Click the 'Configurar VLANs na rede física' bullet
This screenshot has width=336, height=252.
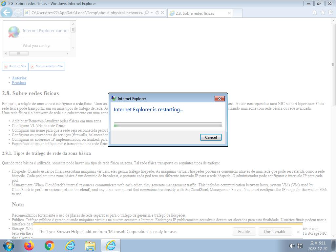(38, 126)
